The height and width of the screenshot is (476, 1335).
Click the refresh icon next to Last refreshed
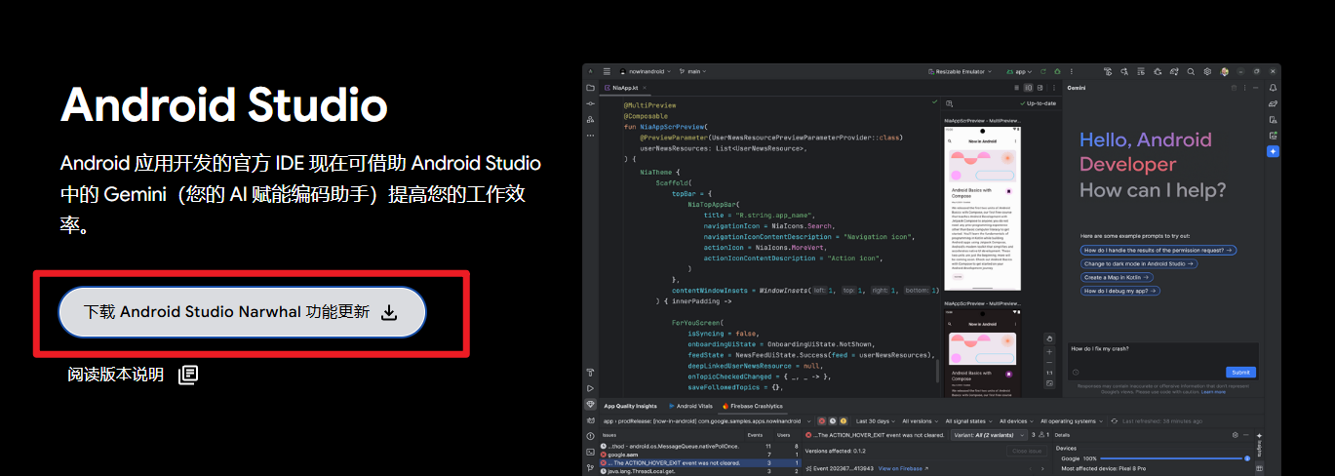pos(1115,421)
